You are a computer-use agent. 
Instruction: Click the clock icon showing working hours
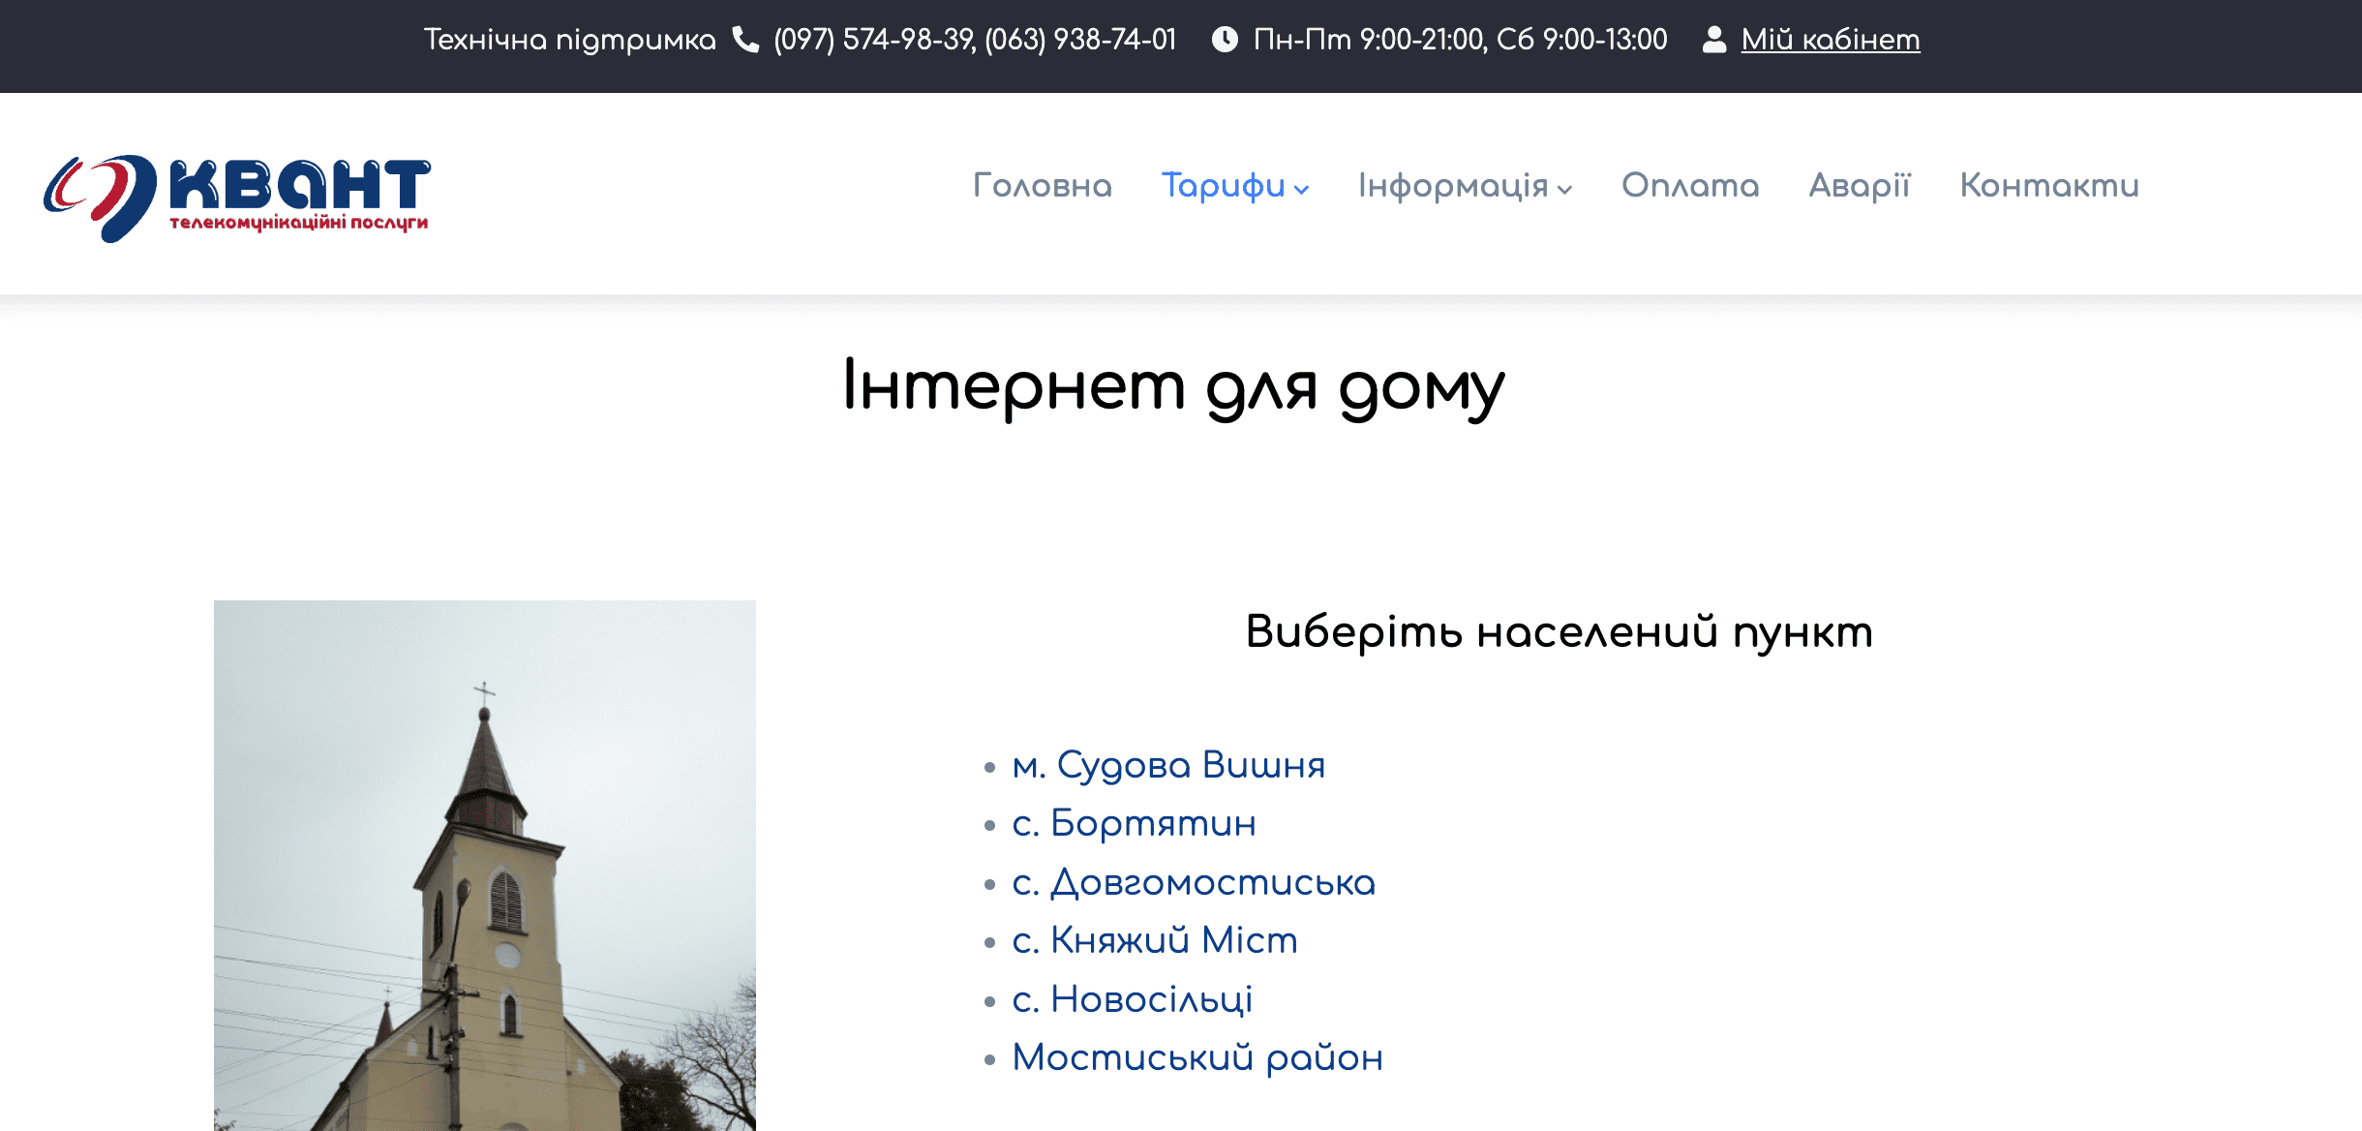1226,39
